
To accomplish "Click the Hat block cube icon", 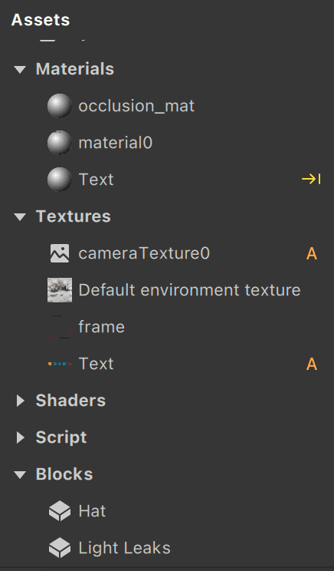I will (x=60, y=511).
